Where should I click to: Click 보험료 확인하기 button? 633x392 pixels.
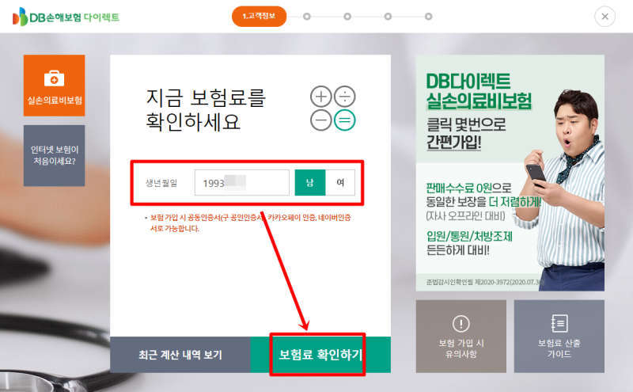[320, 355]
